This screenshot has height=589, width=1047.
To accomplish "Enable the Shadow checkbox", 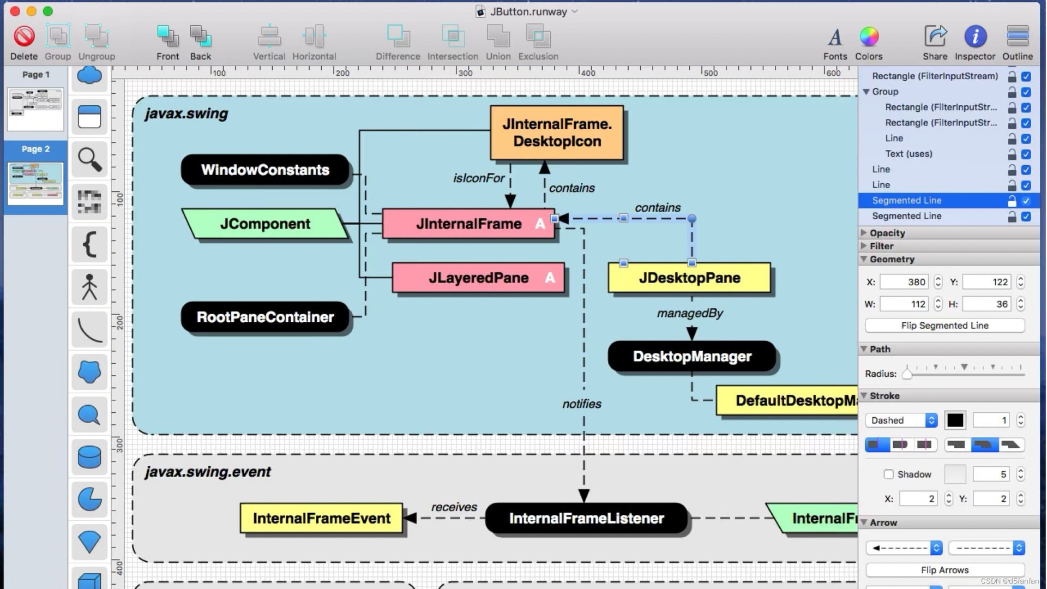I will click(x=889, y=474).
